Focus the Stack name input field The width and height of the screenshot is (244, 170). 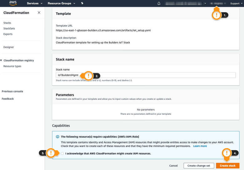(x=146, y=75)
